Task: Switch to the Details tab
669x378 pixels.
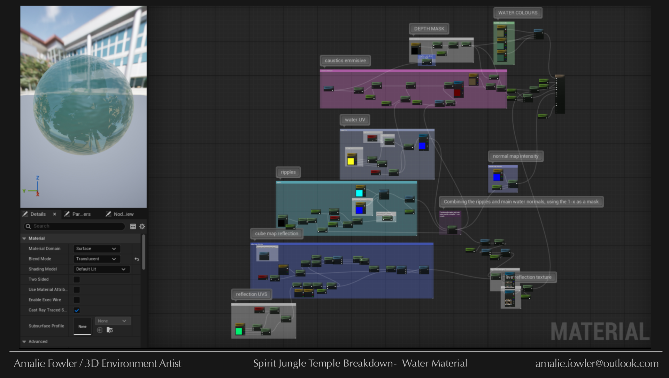Action: tap(38, 214)
